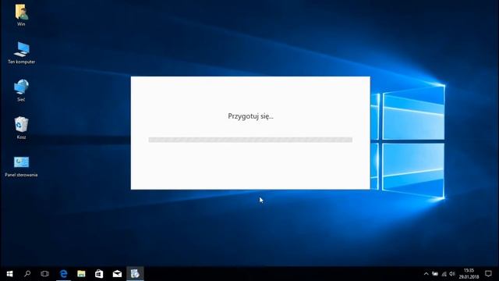The width and height of the screenshot is (499, 281).
Task: Click the Przygotuj się... text
Action: (250, 116)
